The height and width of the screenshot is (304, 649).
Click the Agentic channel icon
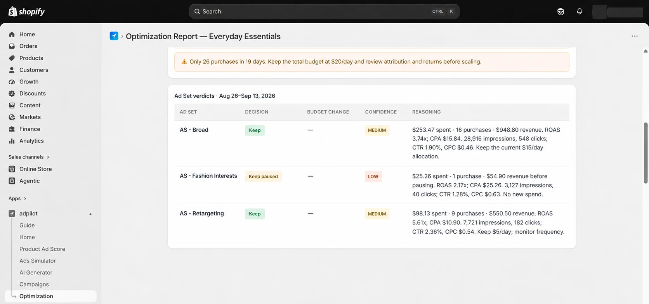12,181
